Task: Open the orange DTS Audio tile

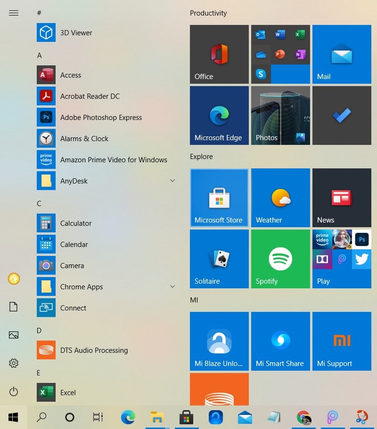Action: pyautogui.click(x=219, y=389)
